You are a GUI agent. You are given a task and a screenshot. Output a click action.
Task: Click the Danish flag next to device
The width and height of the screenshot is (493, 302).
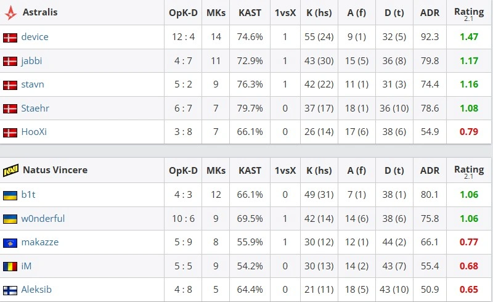[x=10, y=38]
